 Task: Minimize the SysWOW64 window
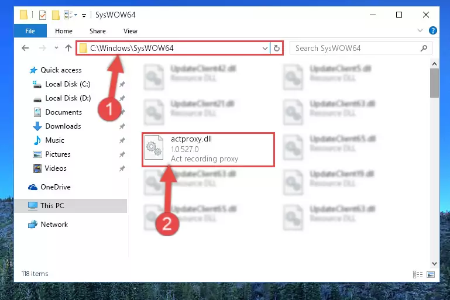pos(373,15)
